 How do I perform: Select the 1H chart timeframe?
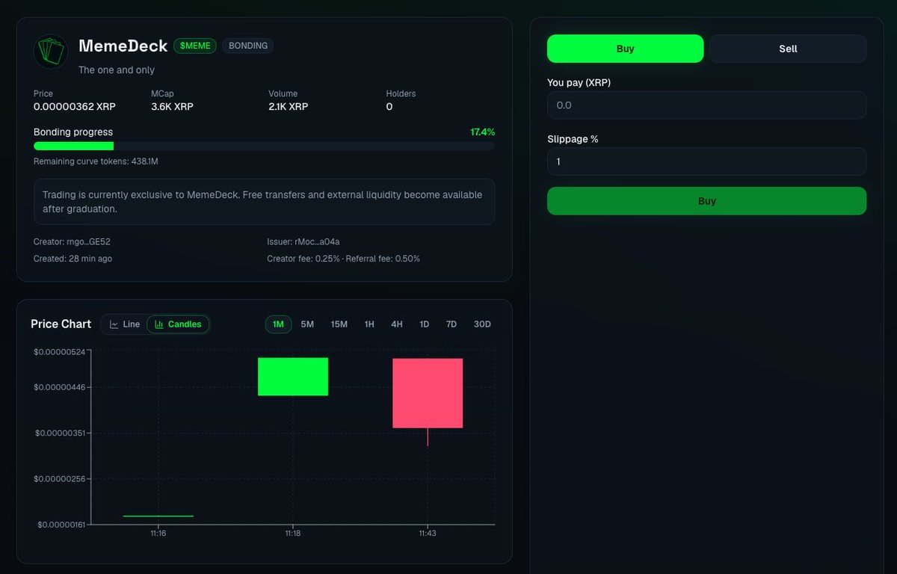pyautogui.click(x=369, y=324)
